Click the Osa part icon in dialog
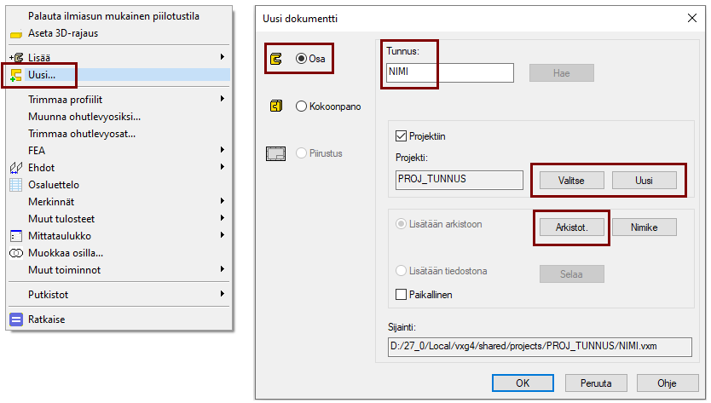The width and height of the screenshot is (711, 403). (275, 59)
